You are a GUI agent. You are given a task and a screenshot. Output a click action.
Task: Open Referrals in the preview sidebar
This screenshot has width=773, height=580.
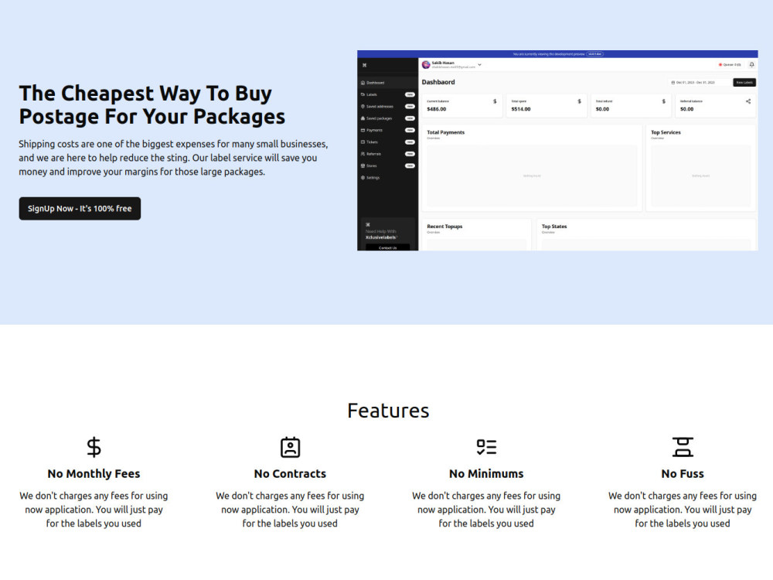(x=387, y=154)
